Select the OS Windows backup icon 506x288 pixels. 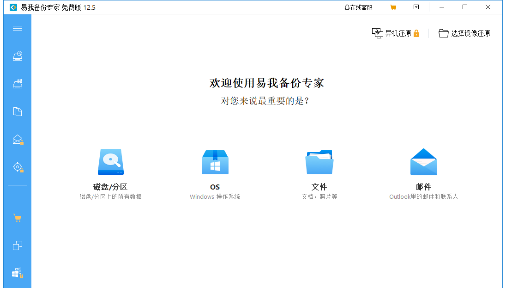tap(215, 162)
